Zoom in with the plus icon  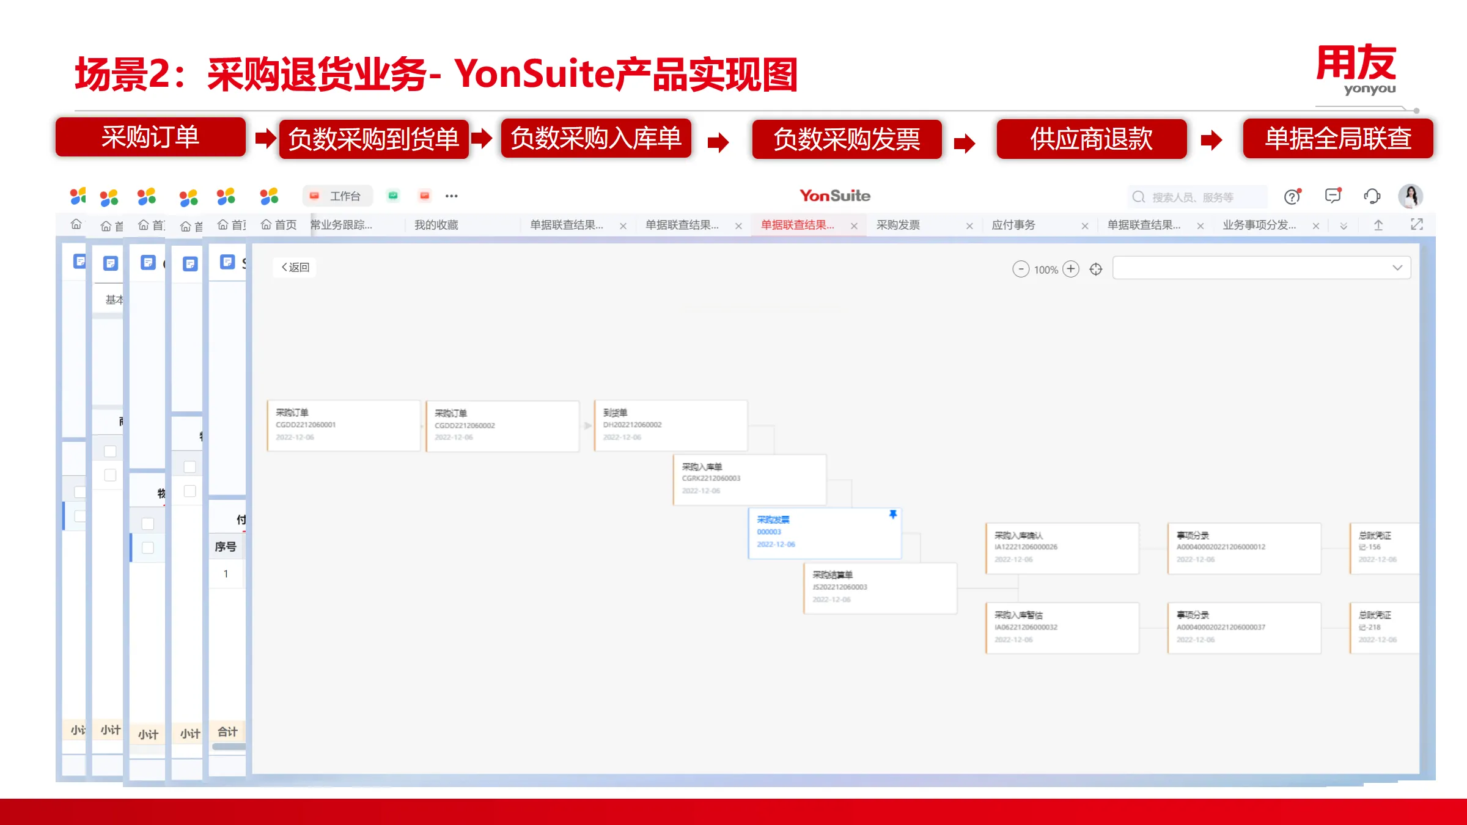click(1071, 269)
